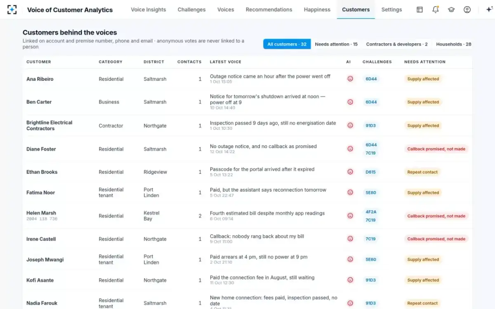This screenshot has width=495, height=309.
Task: Click Callback promised badge for Diane Foster
Action: pos(436,149)
